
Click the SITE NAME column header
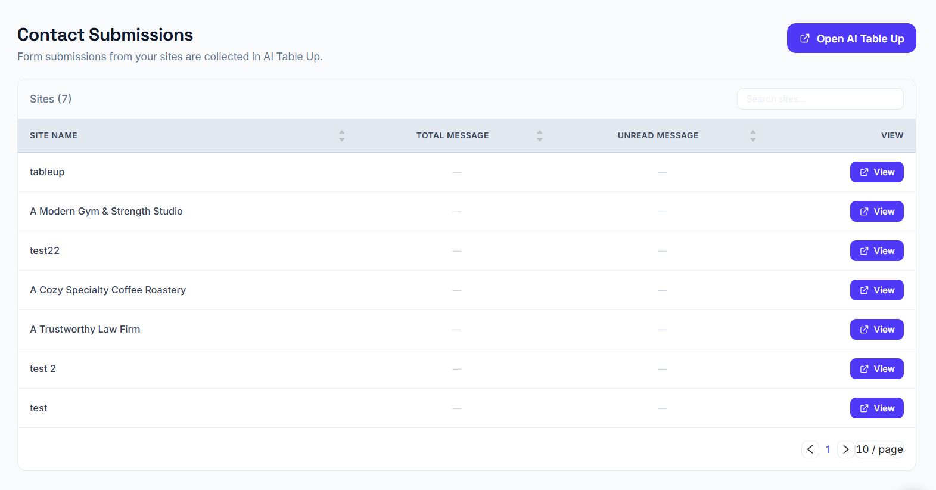tap(54, 135)
